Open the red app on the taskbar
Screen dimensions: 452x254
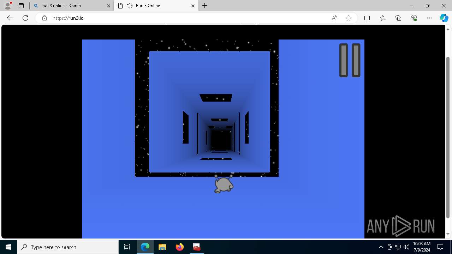pos(197,247)
